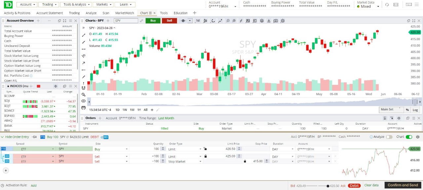
Task: Toggle the Analyze switch on
Action: click(389, 137)
